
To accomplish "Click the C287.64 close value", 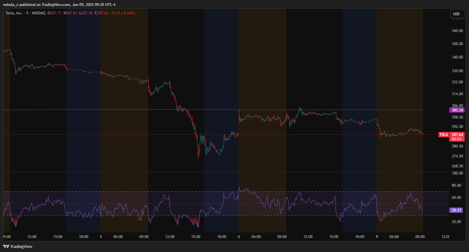I will coord(102,13).
